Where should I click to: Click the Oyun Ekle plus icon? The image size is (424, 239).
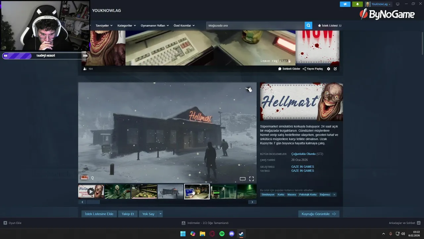[5, 223]
